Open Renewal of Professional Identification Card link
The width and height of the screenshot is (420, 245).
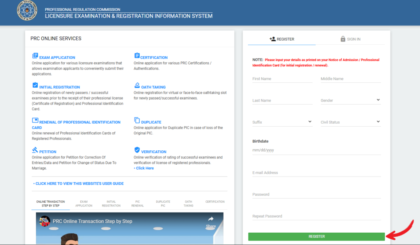(x=76, y=125)
